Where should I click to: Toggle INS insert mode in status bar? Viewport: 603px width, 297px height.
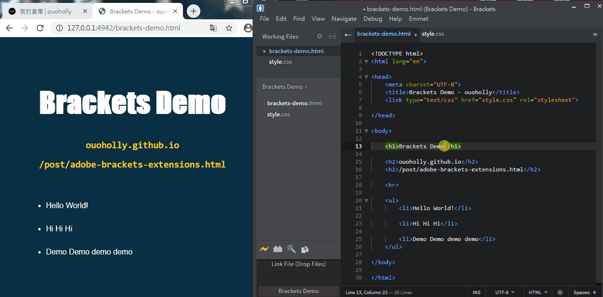coord(477,292)
